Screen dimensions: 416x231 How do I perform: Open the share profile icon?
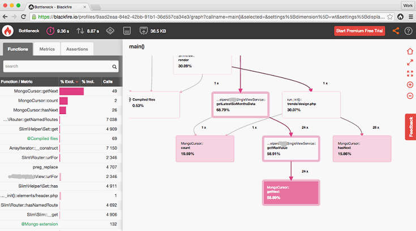396,31
